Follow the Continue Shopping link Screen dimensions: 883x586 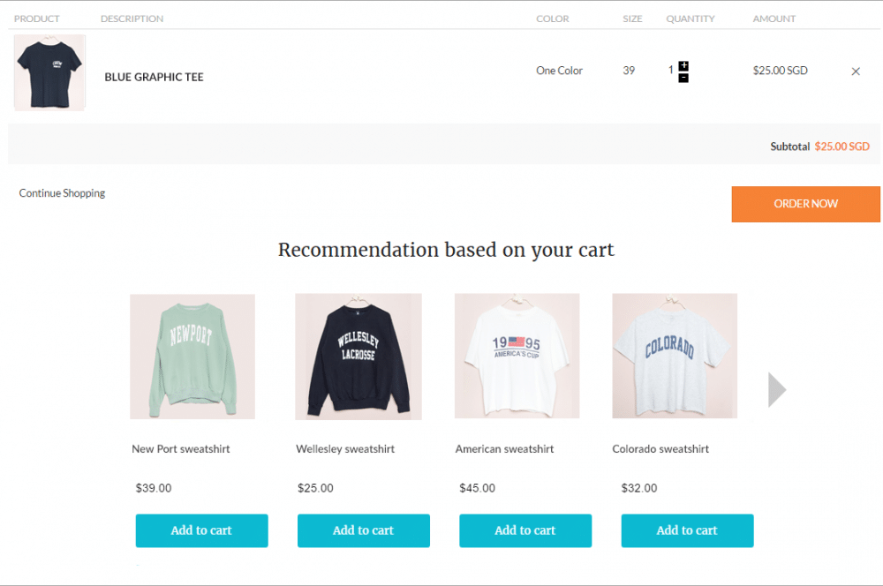click(x=62, y=193)
